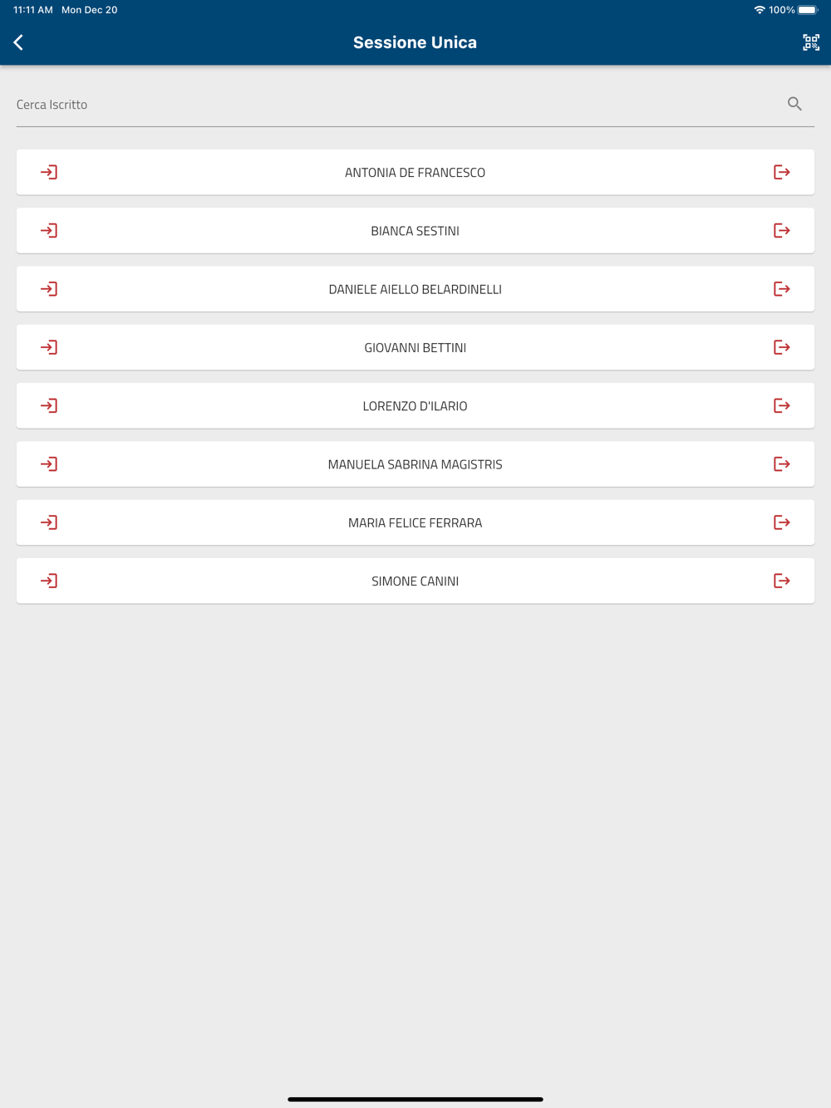This screenshot has width=831, height=1108.
Task: Check in Lorenzo D'Ilario
Action: (x=49, y=405)
